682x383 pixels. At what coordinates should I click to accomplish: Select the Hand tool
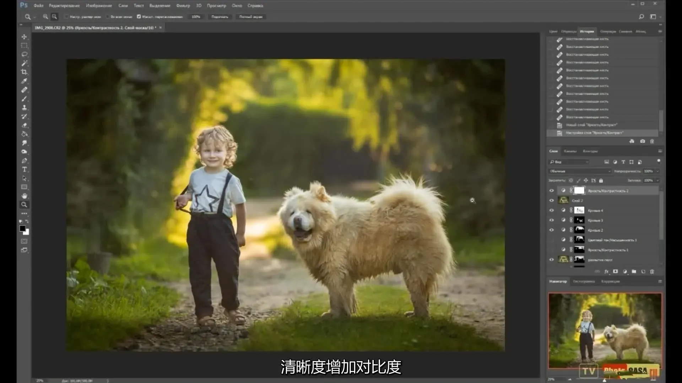(x=24, y=196)
